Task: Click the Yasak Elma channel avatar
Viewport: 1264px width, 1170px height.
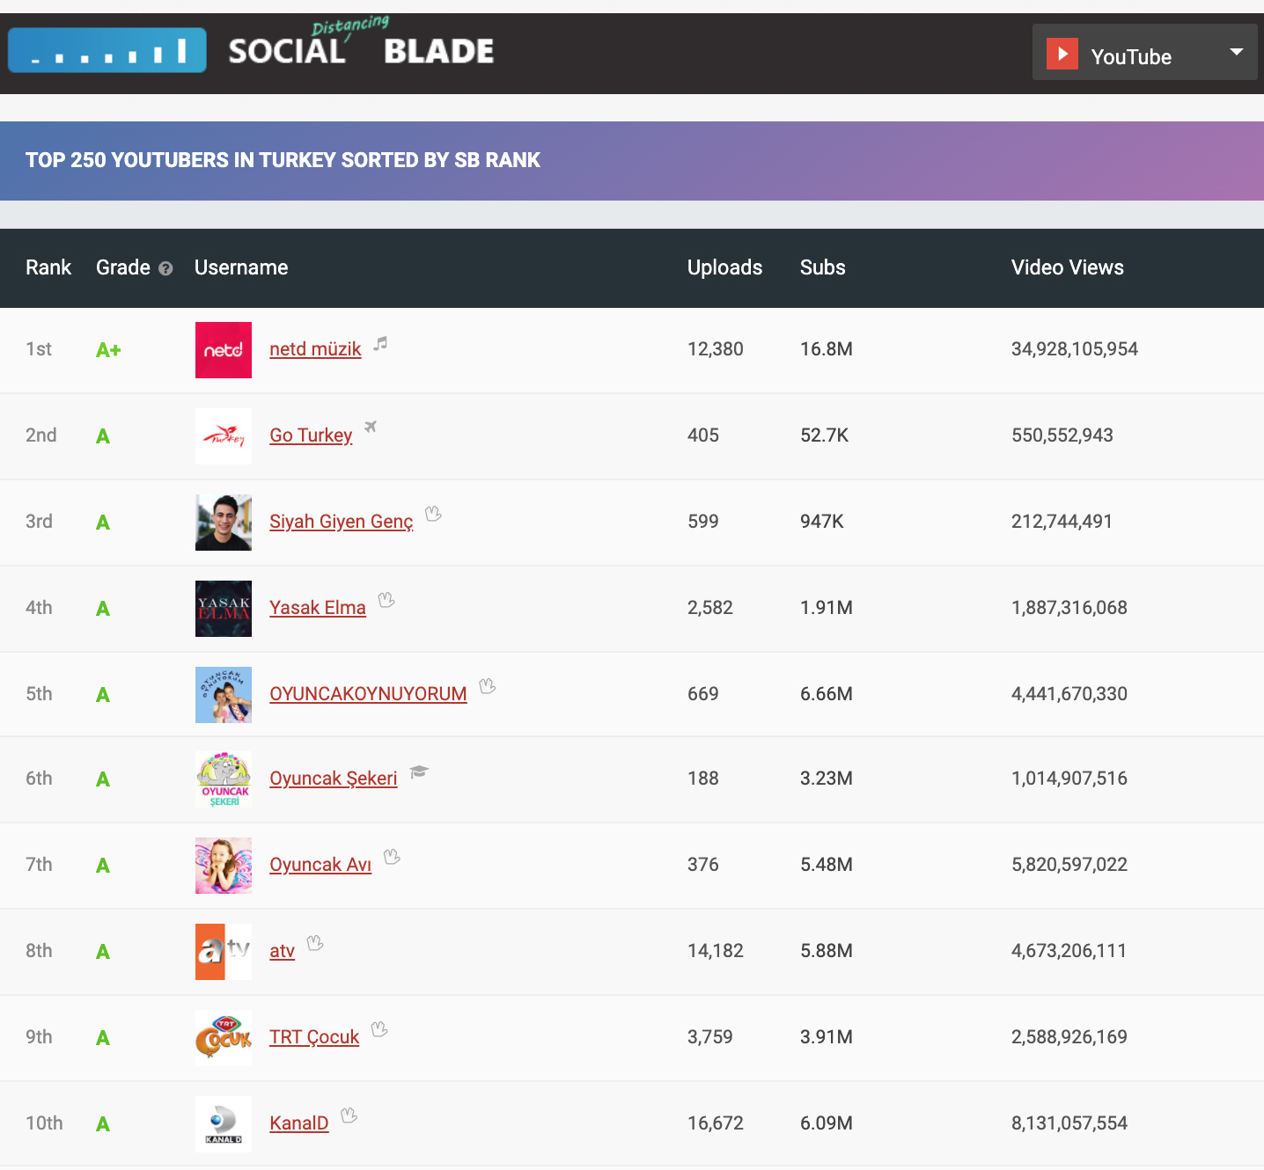Action: click(x=224, y=609)
